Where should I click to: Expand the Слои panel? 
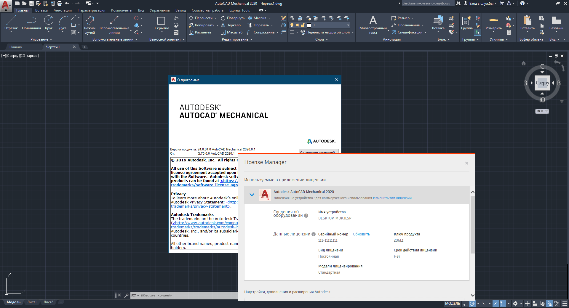tap(322, 39)
